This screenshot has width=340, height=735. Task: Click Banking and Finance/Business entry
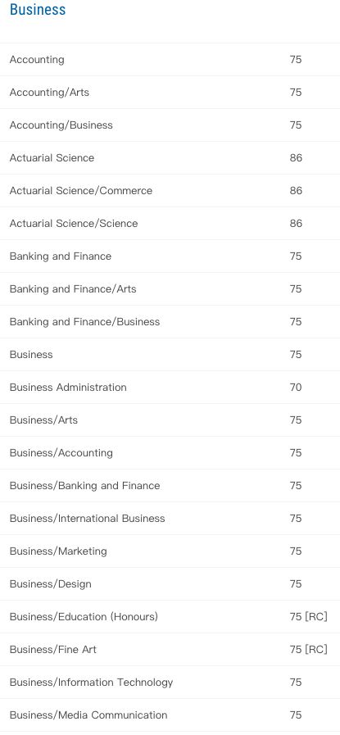click(x=170, y=322)
